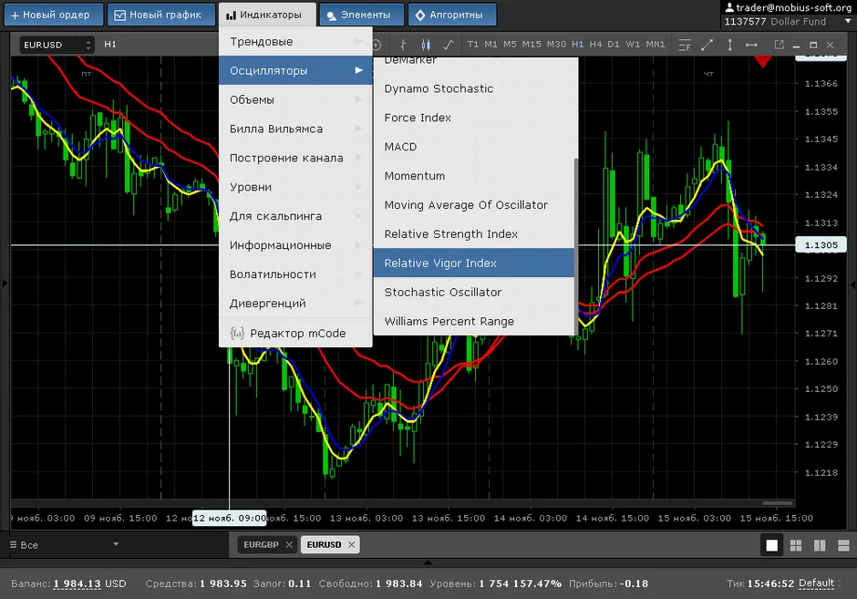Select Осцилляторы menu category
Screen dimensions: 857x599
[x=295, y=70]
